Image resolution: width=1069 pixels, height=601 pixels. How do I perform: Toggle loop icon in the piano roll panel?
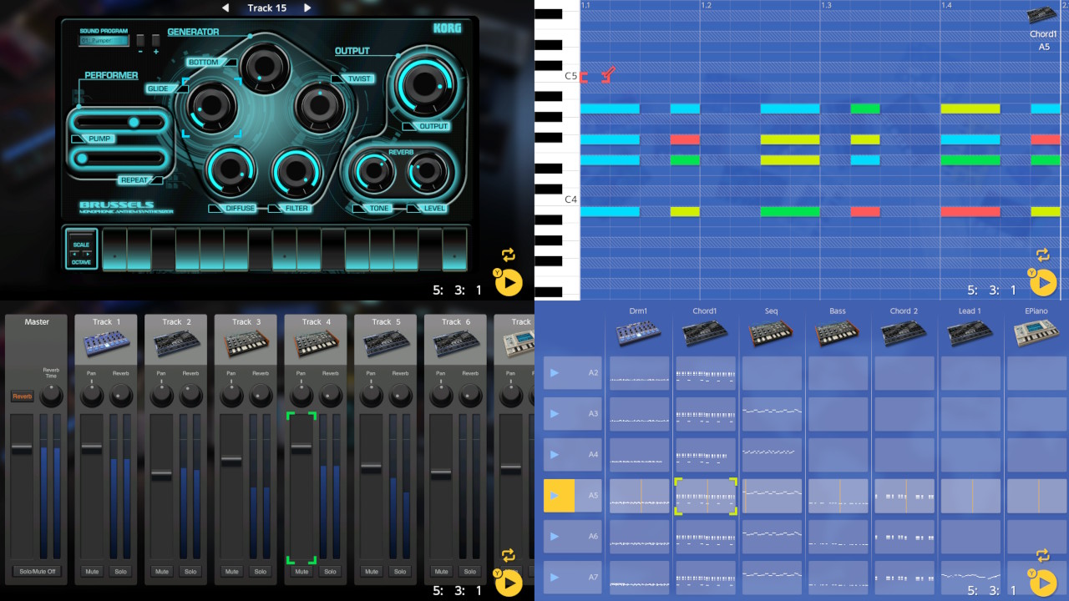(1042, 255)
